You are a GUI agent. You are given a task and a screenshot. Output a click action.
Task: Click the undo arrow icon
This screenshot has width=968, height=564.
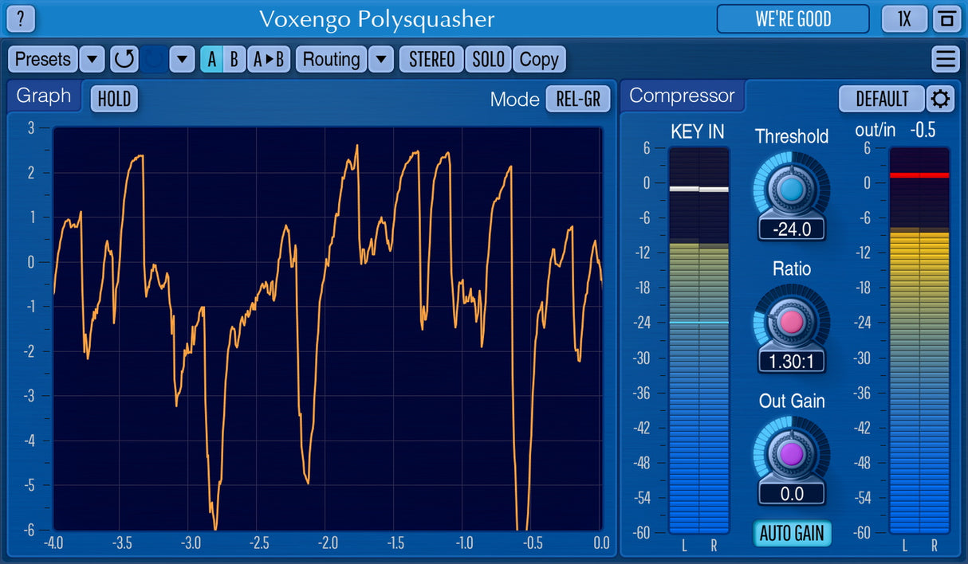pos(124,59)
